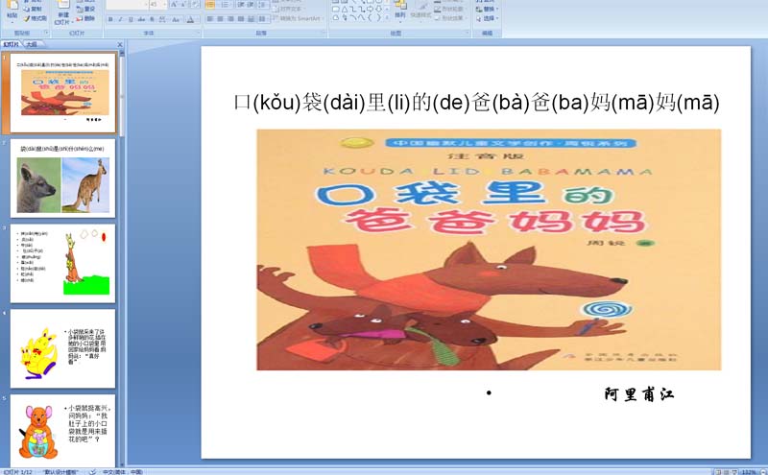Click the slide title with pinyin text

(x=476, y=103)
